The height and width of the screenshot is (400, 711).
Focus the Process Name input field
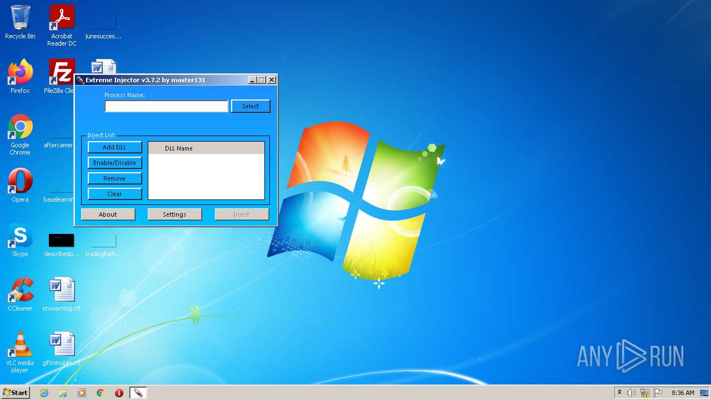click(167, 106)
